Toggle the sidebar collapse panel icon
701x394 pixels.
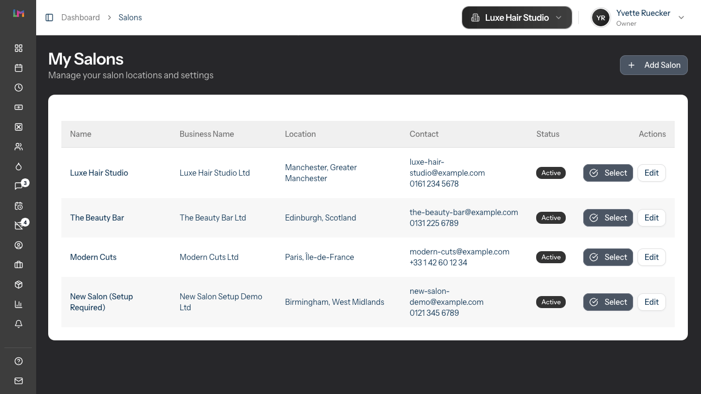pyautogui.click(x=49, y=17)
